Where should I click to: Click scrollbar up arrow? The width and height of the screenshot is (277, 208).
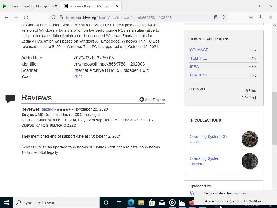tap(275, 25)
